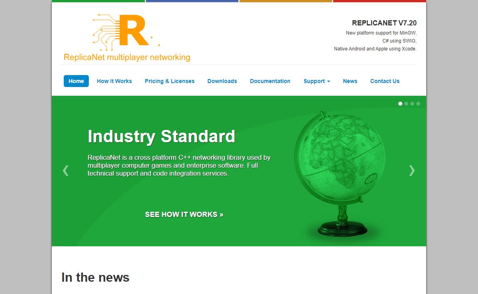
Task: Open the Home nav tab
Action: (76, 81)
